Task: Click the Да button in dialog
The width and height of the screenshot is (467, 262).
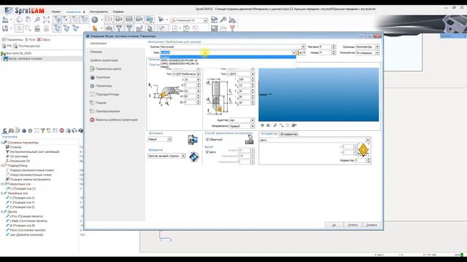Action: point(334,225)
